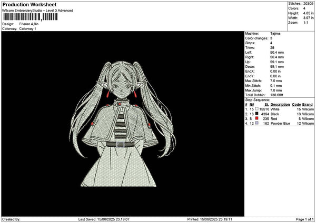The width and height of the screenshot is (316, 223).
Task: Click the design name 'Frieren 4,8in'
Action: 29,24
